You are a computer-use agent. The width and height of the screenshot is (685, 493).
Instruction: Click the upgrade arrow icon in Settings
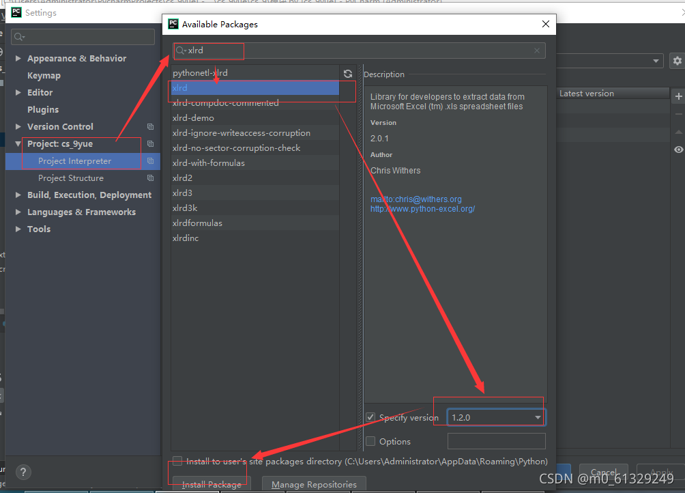[678, 132]
